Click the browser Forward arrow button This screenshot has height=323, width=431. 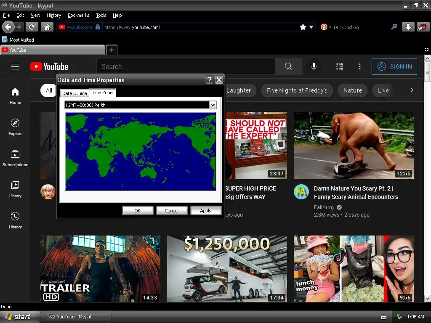pos(19,27)
